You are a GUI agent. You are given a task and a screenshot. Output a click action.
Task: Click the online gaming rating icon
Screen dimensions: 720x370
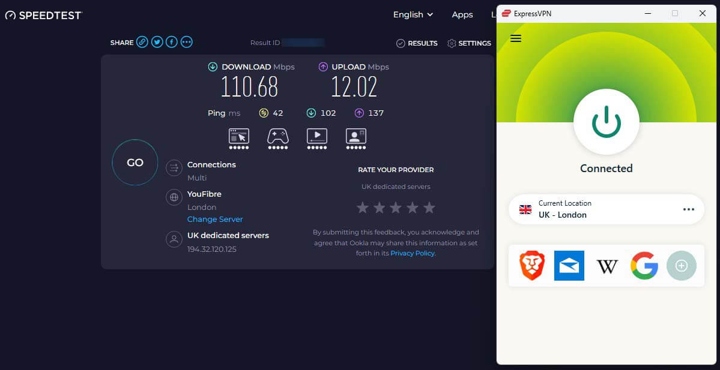pos(278,139)
